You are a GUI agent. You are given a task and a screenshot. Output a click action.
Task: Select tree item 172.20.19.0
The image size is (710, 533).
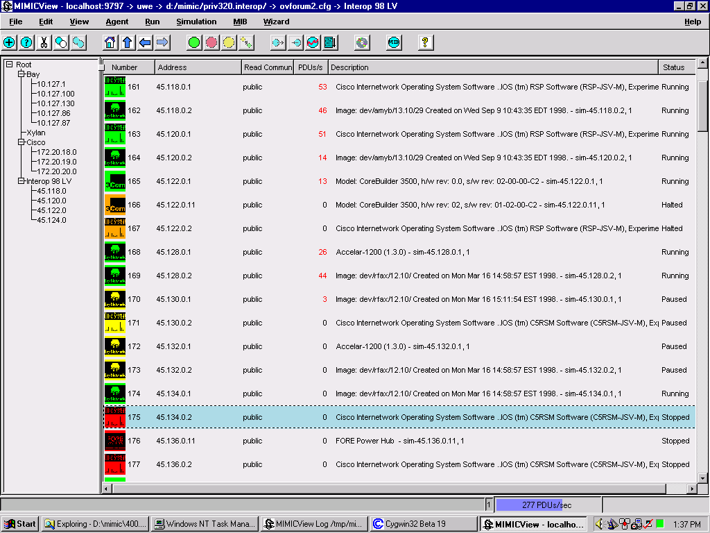(x=57, y=162)
